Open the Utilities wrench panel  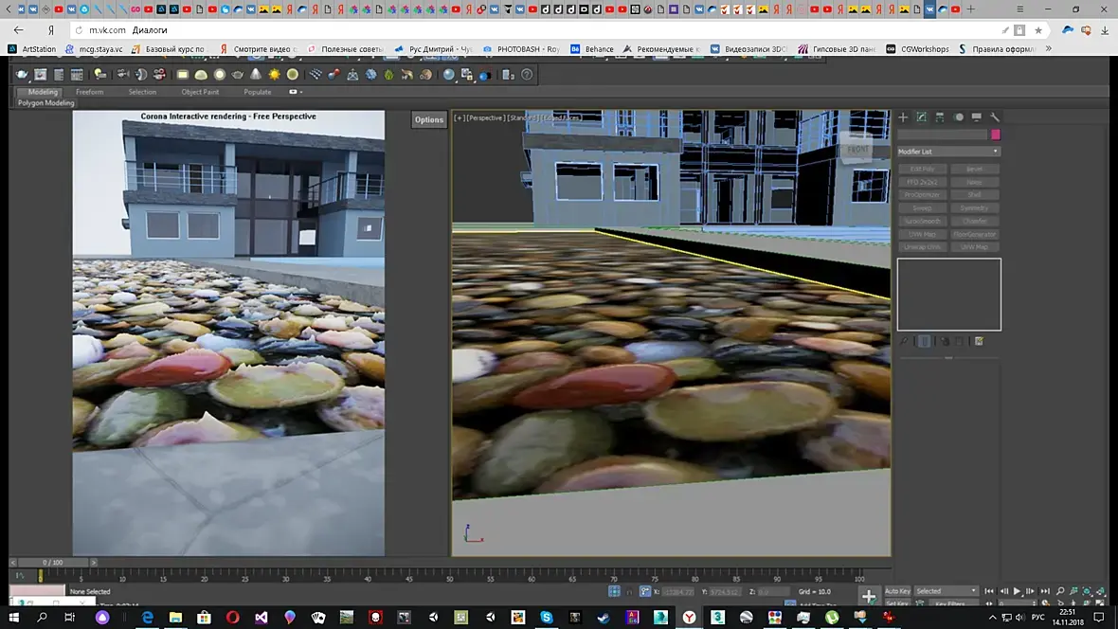pyautogui.click(x=995, y=117)
